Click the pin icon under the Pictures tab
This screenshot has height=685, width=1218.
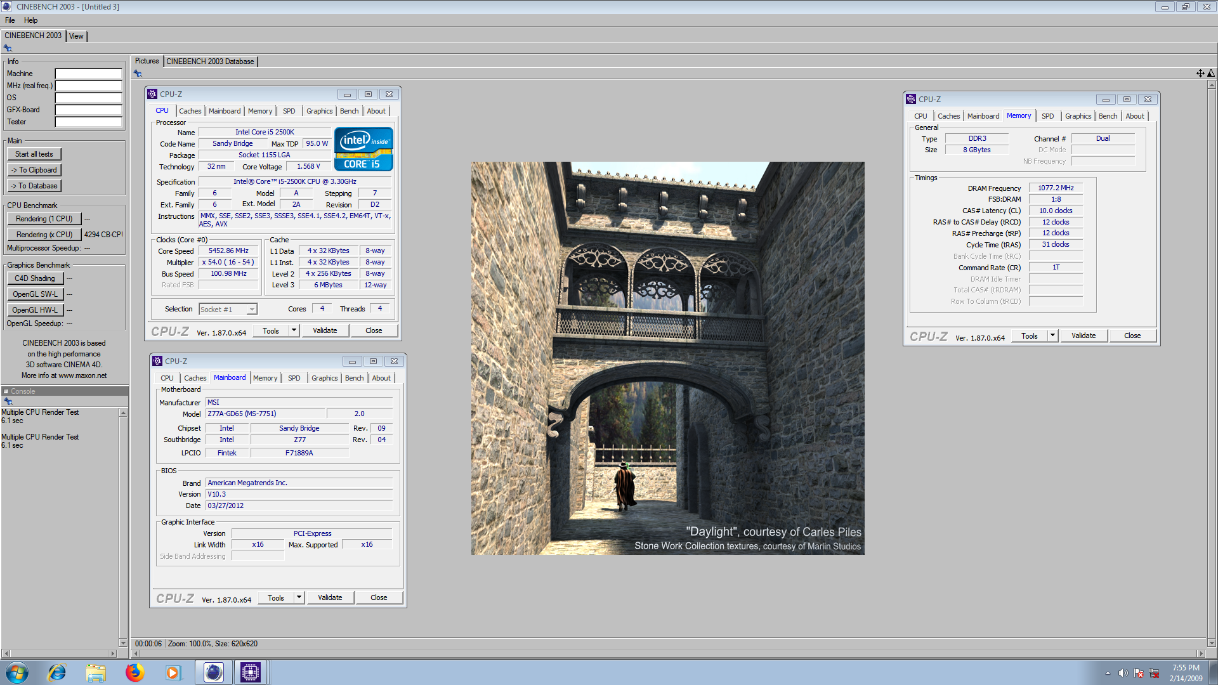coord(138,74)
